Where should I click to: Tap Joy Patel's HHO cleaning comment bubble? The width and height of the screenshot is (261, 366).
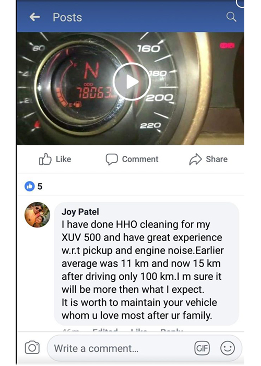click(146, 264)
